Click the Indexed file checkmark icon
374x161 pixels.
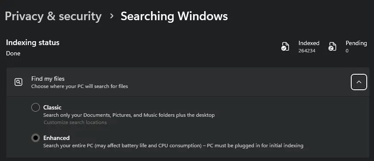pos(285,46)
